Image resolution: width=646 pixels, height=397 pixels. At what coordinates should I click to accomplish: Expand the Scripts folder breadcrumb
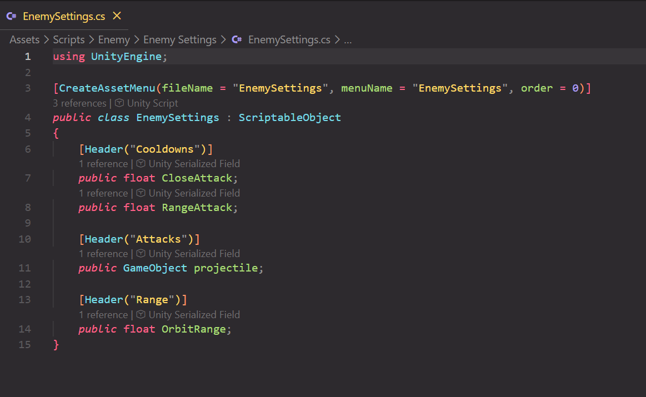click(x=69, y=39)
